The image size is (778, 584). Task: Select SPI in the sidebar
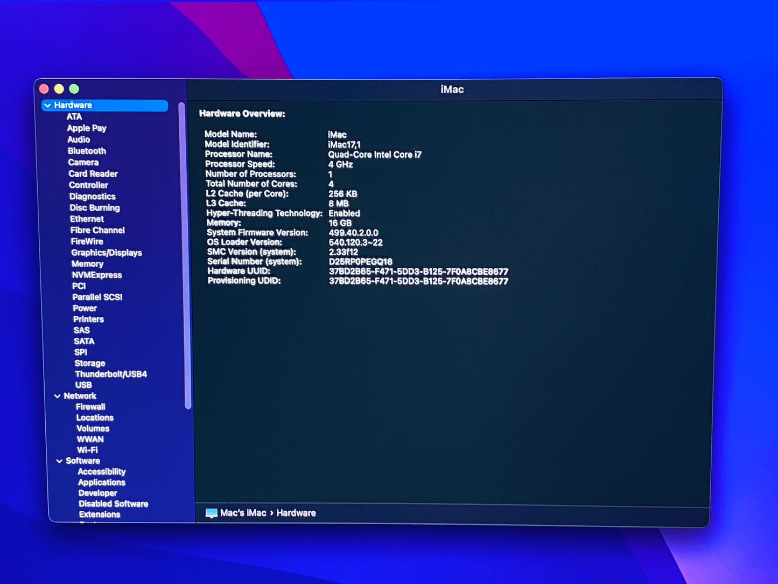tap(81, 352)
